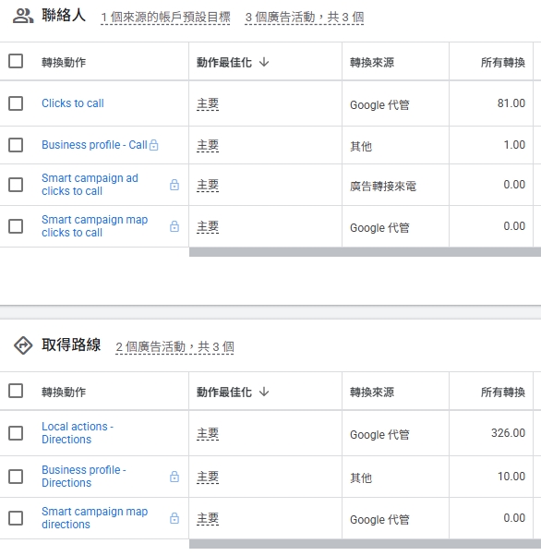Open Local actions - Directions link
Image resolution: width=541 pixels, height=556 pixels.
click(x=78, y=432)
